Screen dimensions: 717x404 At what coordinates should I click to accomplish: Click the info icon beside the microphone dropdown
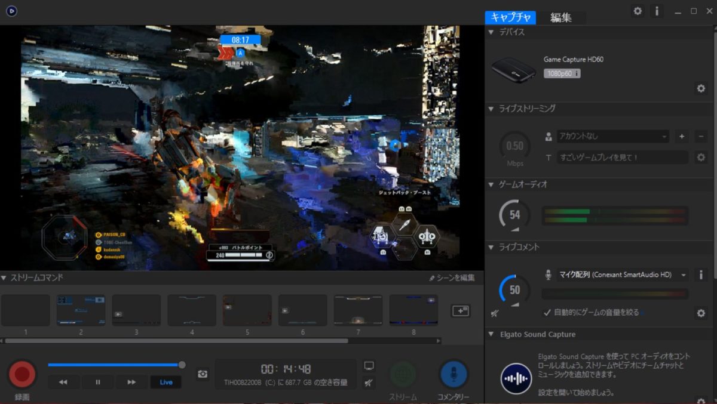700,275
